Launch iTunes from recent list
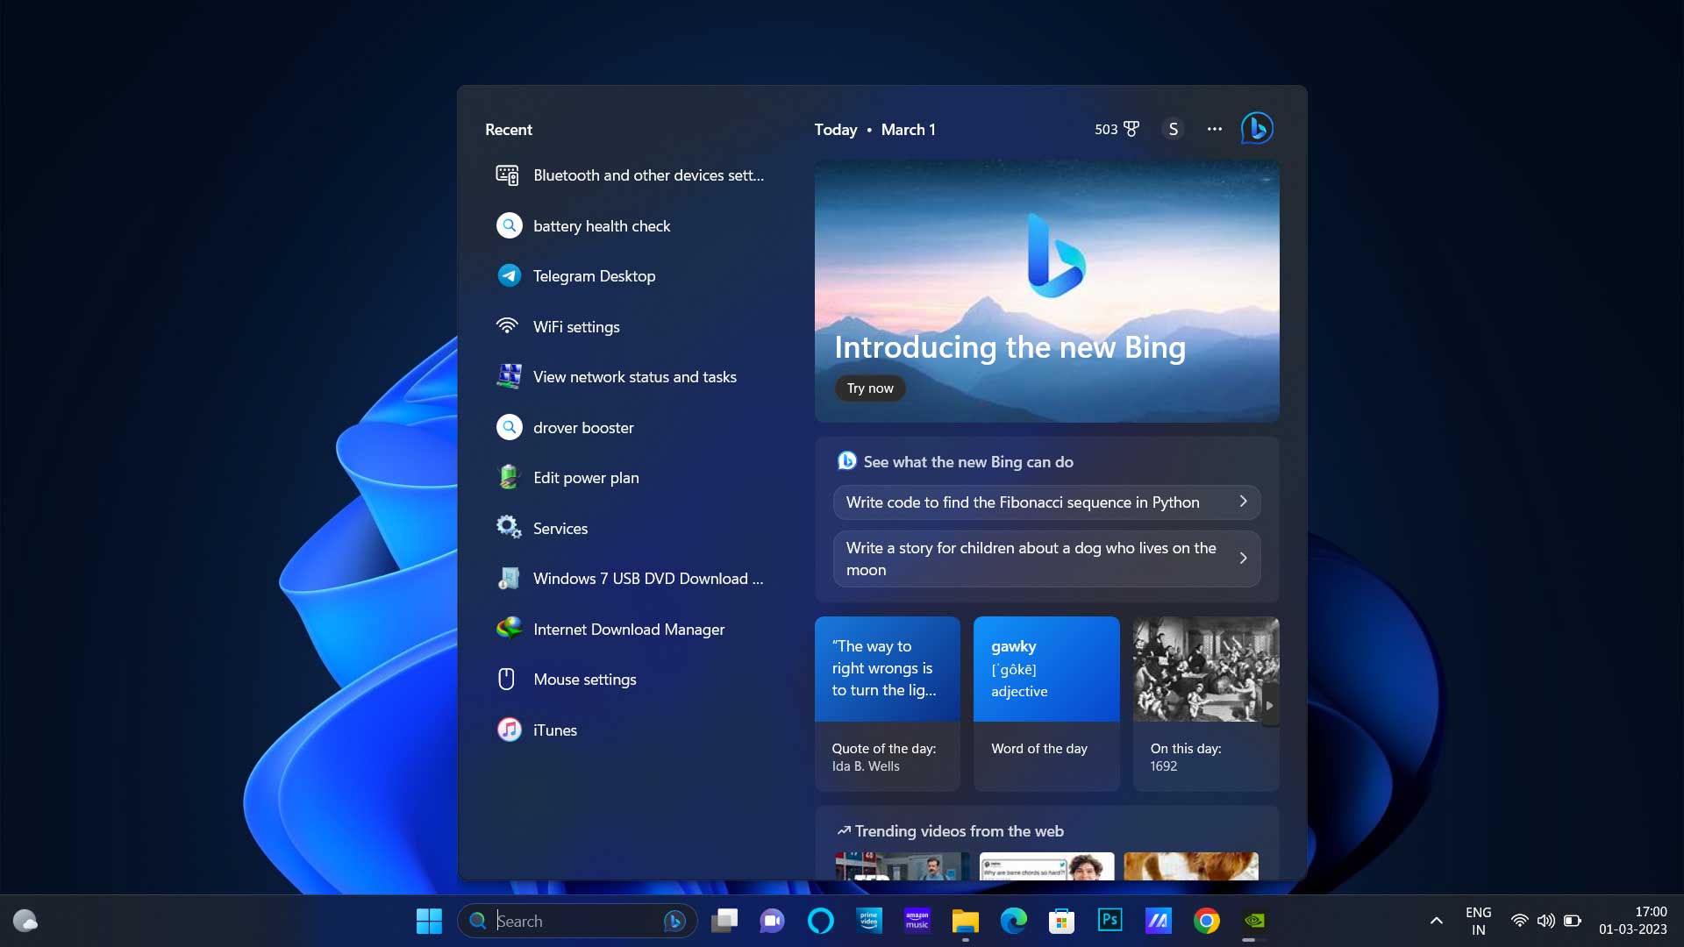Viewport: 1684px width, 947px height. pyautogui.click(x=631, y=730)
